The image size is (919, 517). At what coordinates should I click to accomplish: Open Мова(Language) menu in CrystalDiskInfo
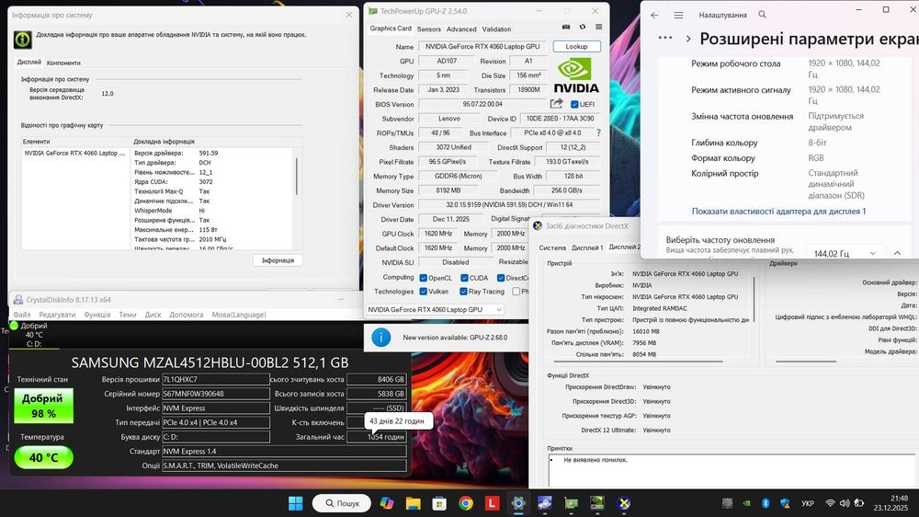tap(239, 315)
